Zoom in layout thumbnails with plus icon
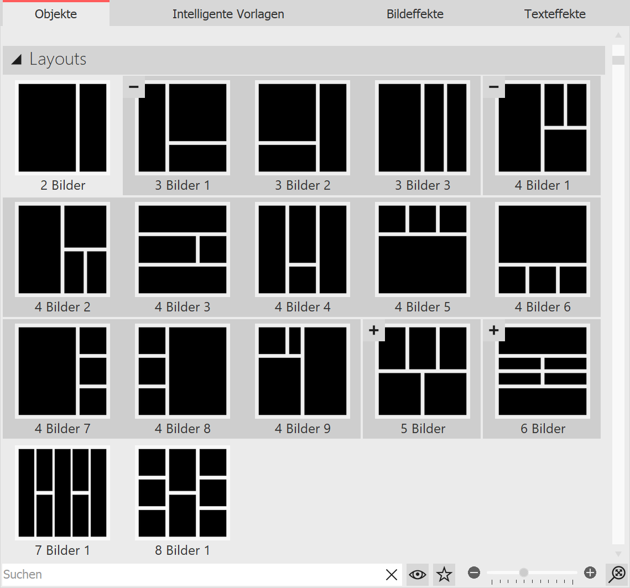Image resolution: width=630 pixels, height=588 pixels. click(590, 574)
